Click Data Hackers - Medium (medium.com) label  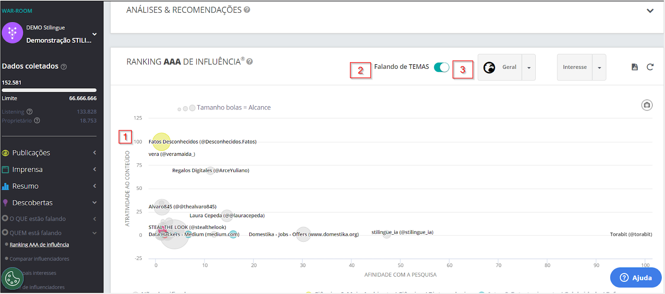click(x=194, y=234)
